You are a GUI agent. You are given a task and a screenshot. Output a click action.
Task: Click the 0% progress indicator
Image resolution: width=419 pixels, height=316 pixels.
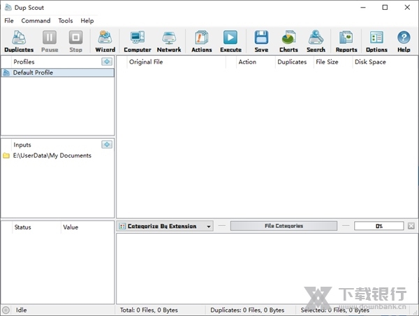(378, 226)
